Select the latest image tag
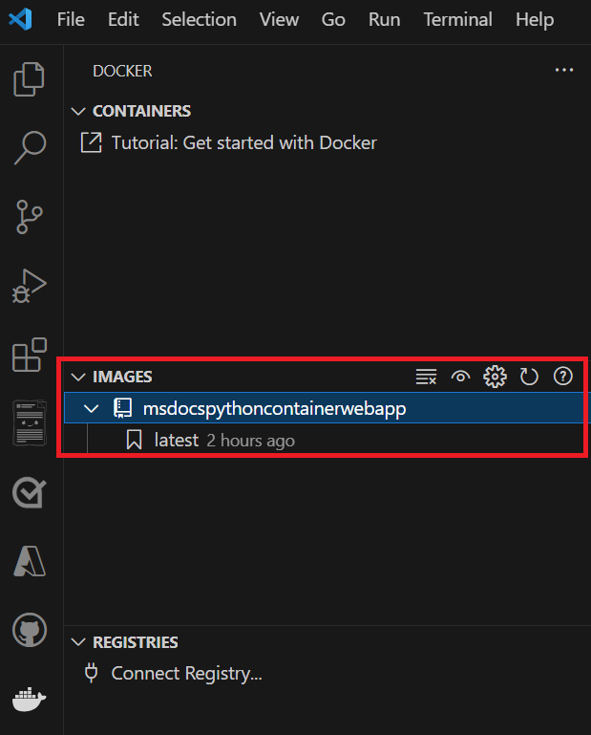 (176, 441)
